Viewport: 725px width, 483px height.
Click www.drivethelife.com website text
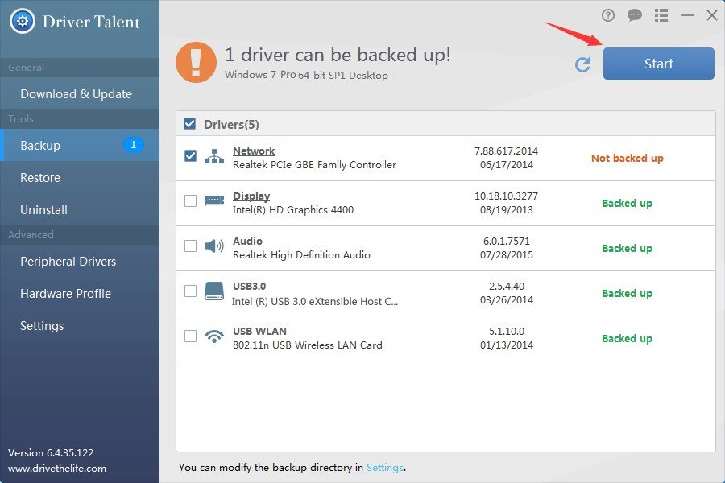[x=57, y=469]
